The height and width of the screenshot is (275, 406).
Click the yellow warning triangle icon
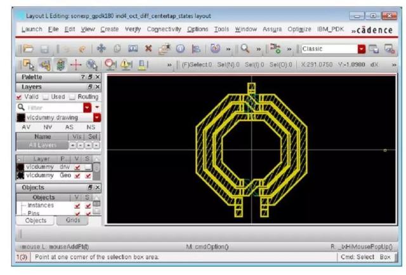[126, 65]
